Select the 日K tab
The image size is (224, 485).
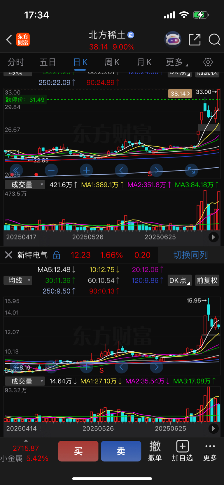pyautogui.click(x=80, y=62)
